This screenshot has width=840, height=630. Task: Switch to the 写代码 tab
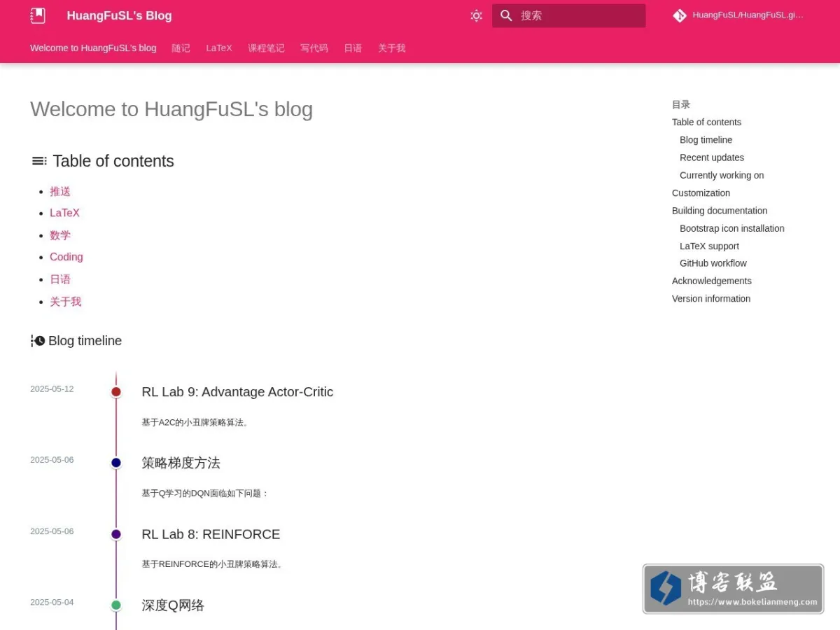(x=314, y=48)
